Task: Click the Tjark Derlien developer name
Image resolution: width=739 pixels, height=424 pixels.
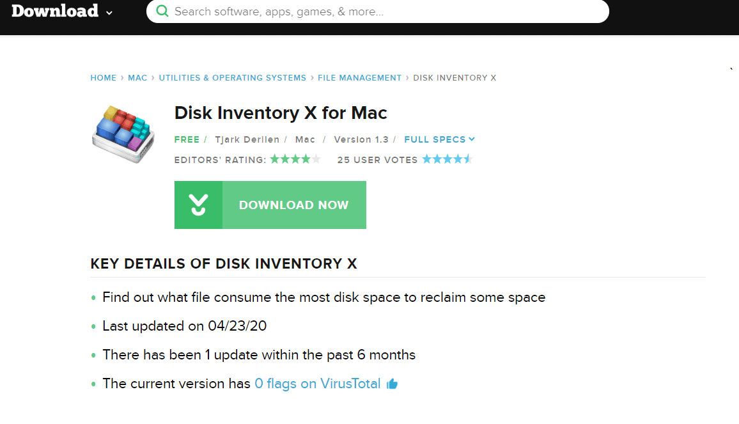Action: coord(247,139)
